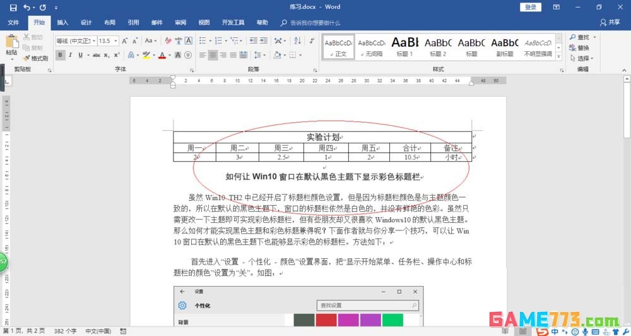This screenshot has width=631, height=336.
Task: Open the font size 13.5 dropdown
Action: pyautogui.click(x=115, y=40)
